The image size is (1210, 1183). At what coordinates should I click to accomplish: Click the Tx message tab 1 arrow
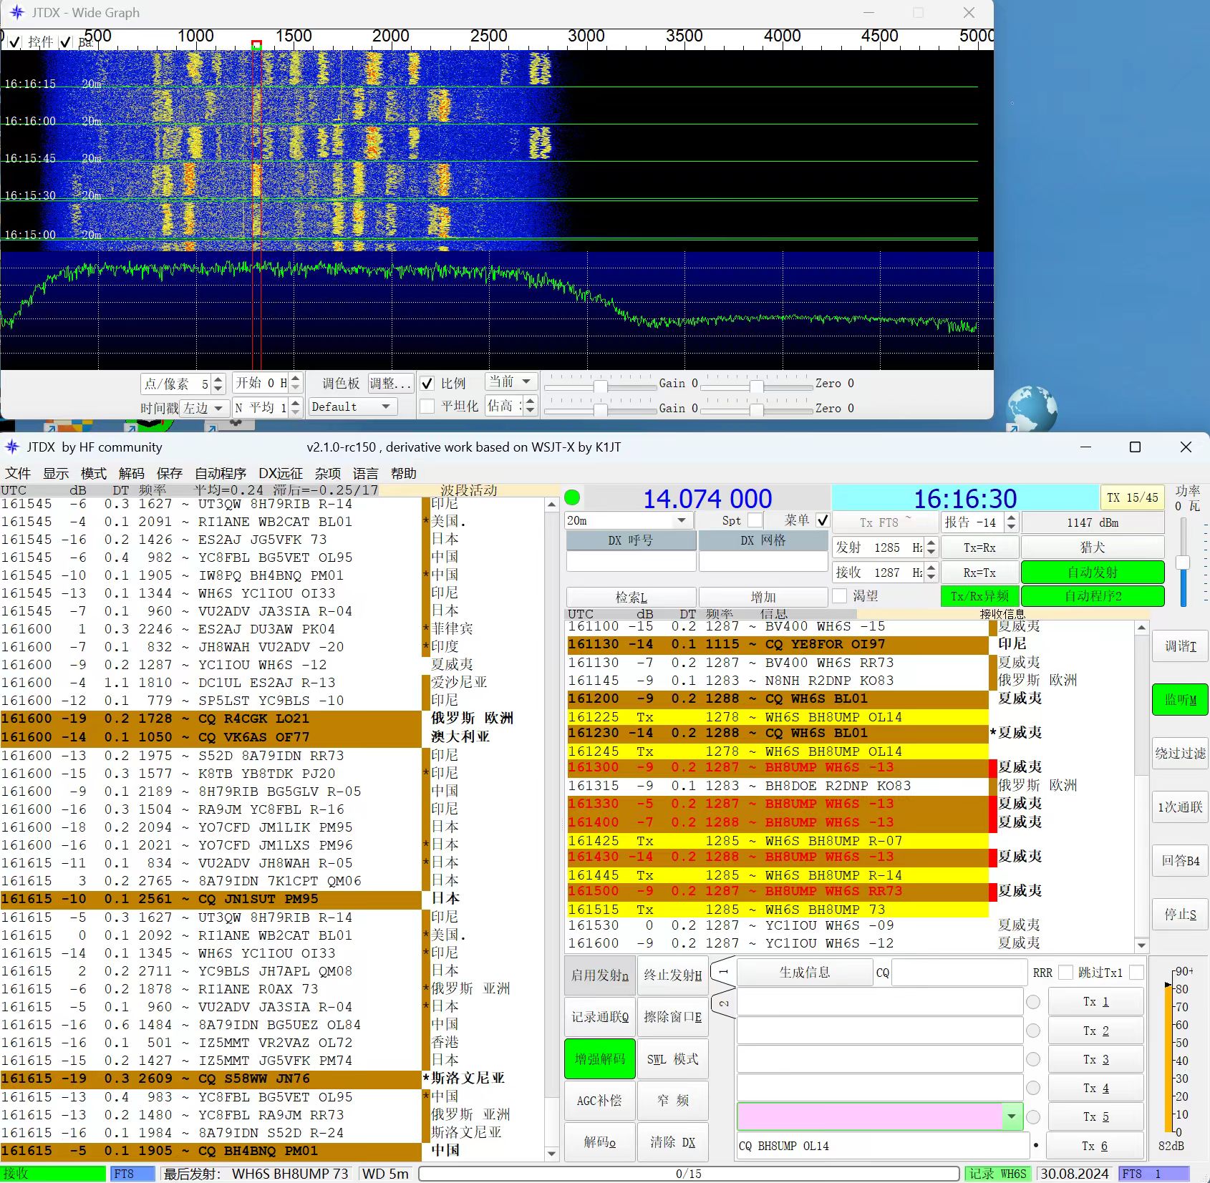point(723,972)
